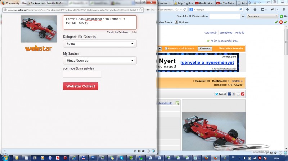288x161 pixels.
Task: Open the Zend.com site dropdown
Action: tap(262, 16)
